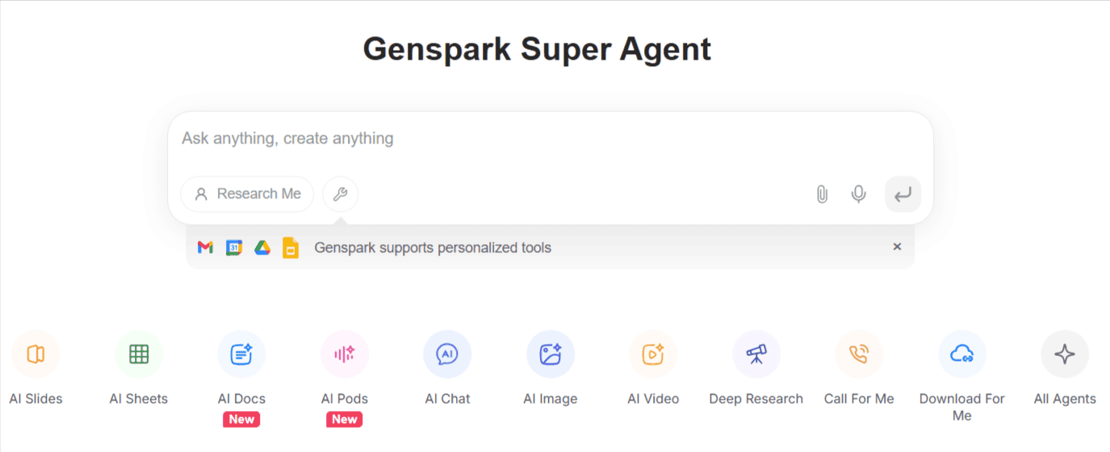The image size is (1110, 452).
Task: Click the 'AI Pods' label
Action: tap(345, 399)
